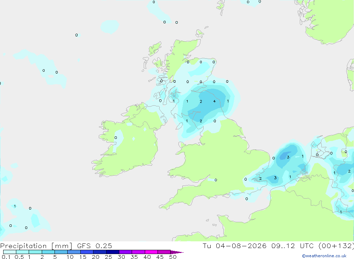Select the date text 'Tu 04-08-2026'
Viewport: 354px width, 259px height.
pyautogui.click(x=234, y=246)
